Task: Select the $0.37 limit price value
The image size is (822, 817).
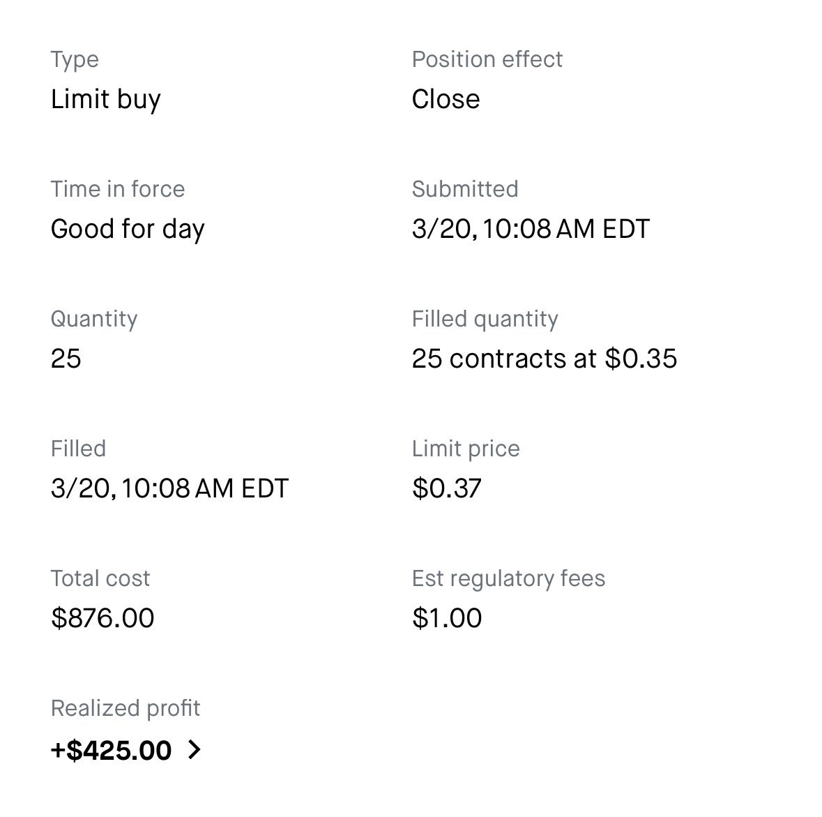Action: [x=446, y=488]
